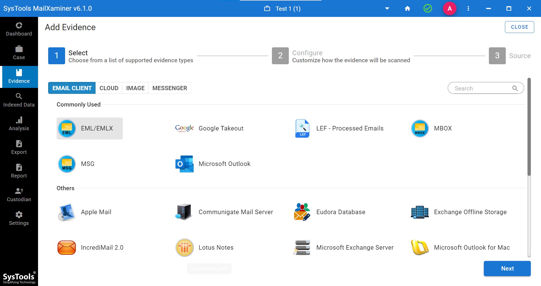Viewport: 541px width, 286px height.
Task: Open the Report sidebar section
Action: (19, 171)
